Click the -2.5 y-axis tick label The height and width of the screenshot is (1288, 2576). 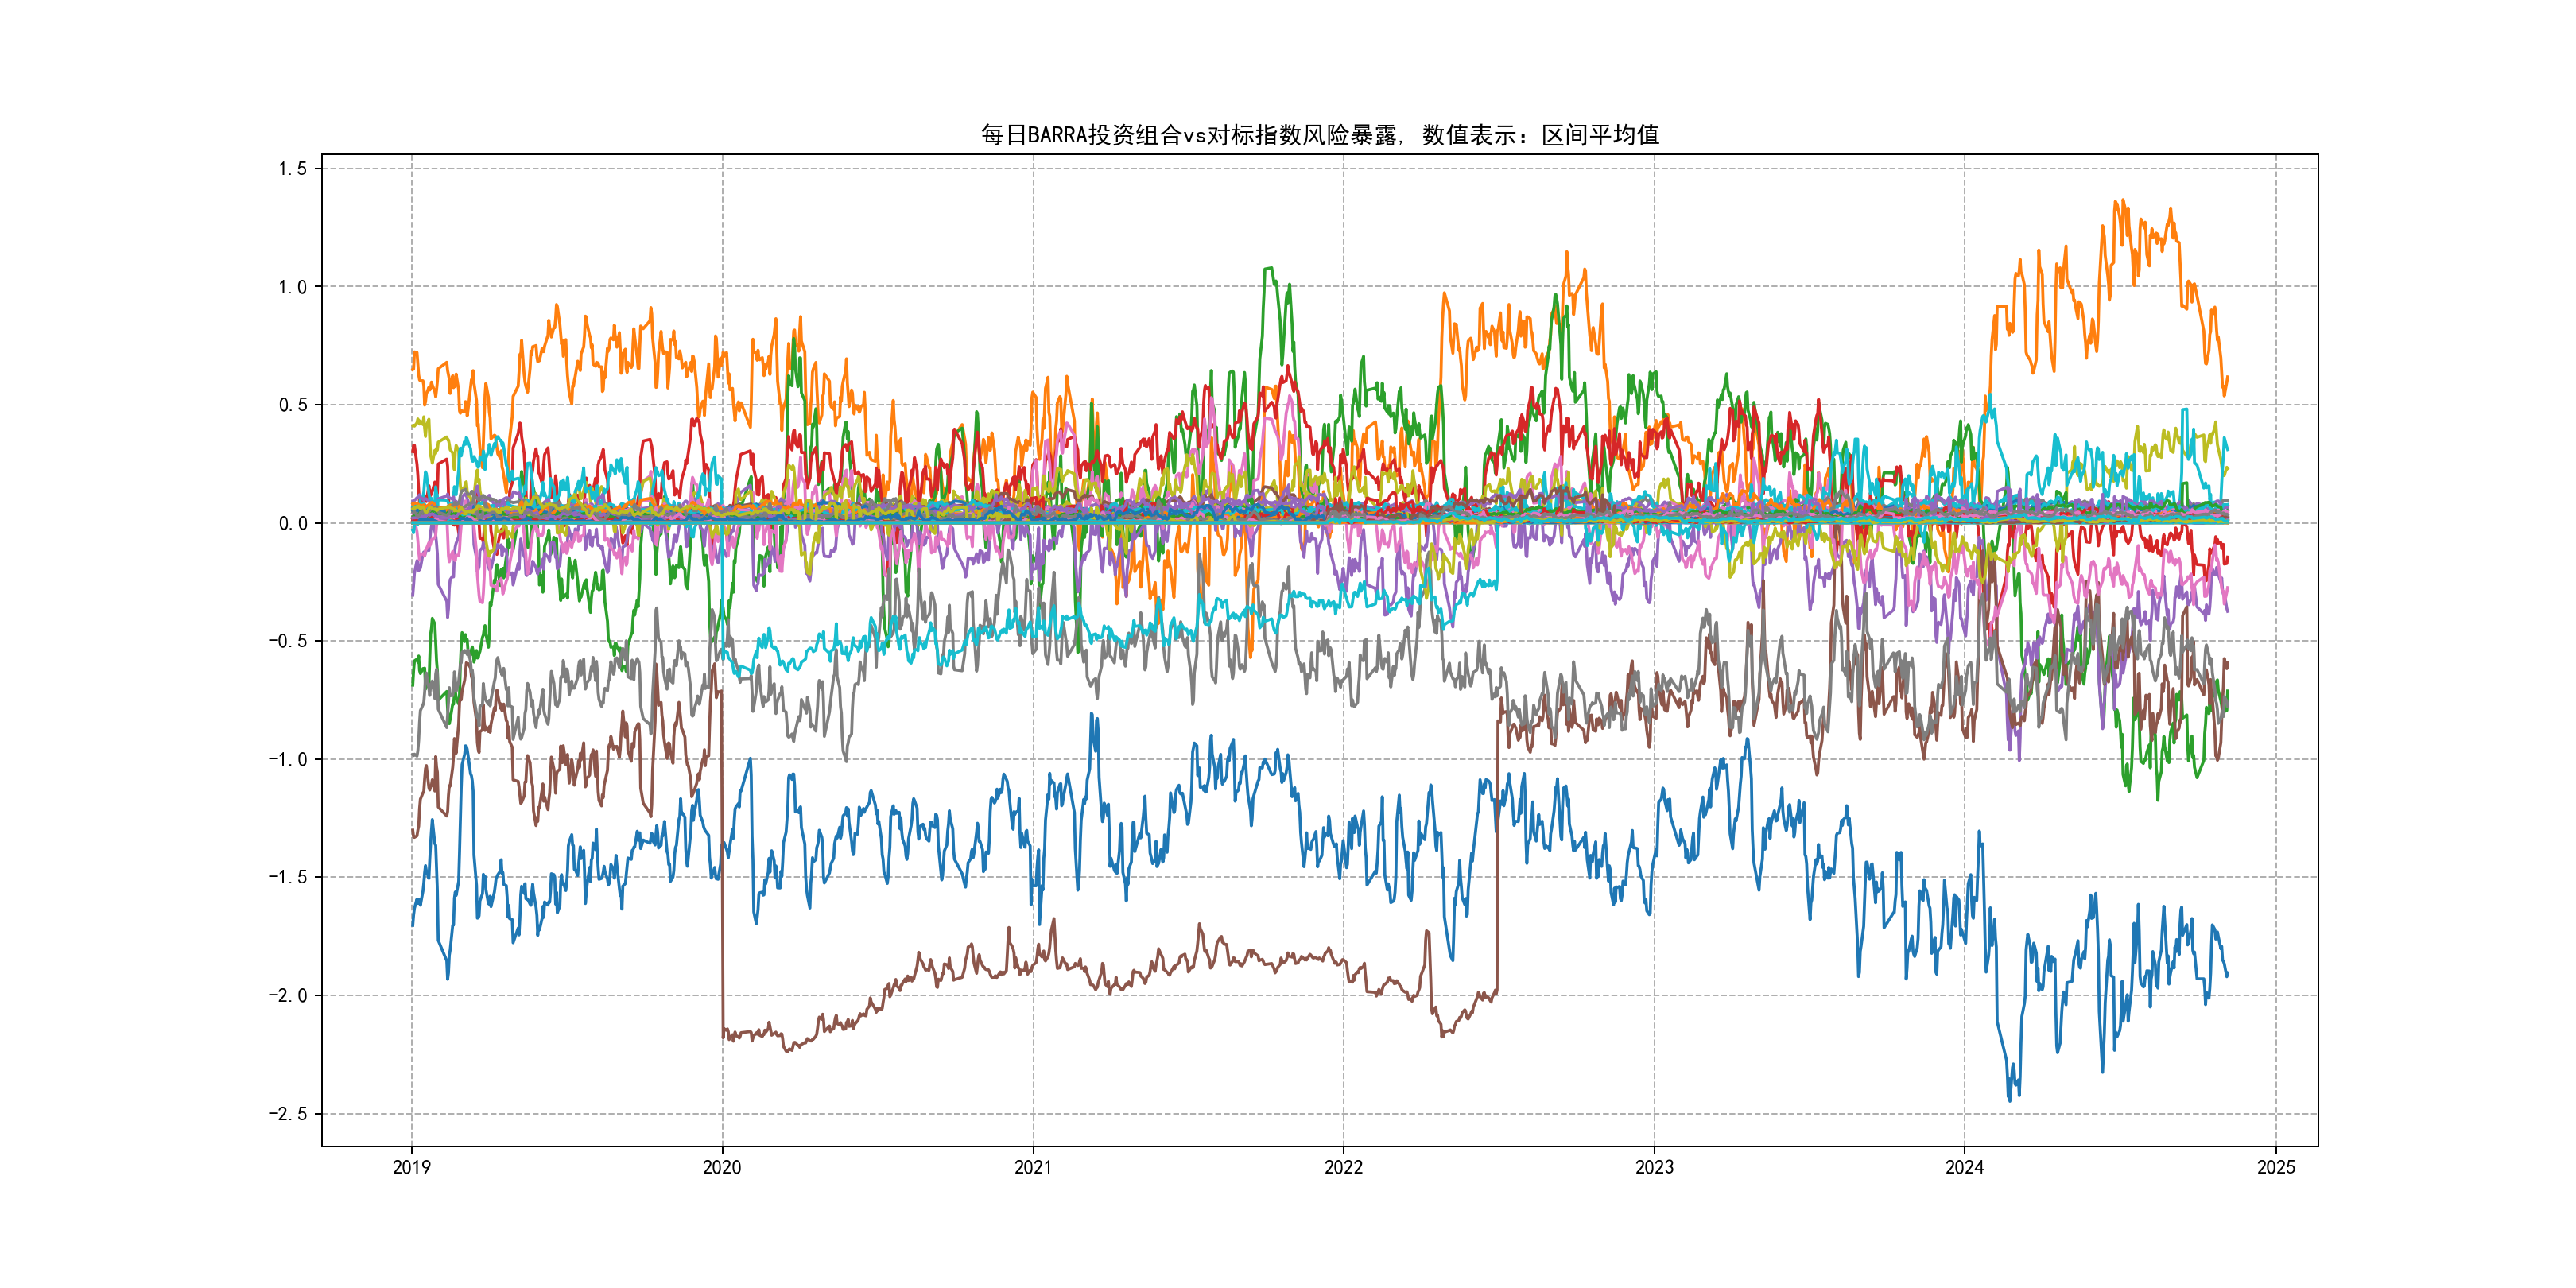[x=287, y=1114]
